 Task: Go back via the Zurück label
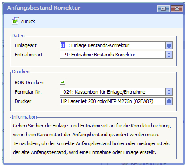[28, 21]
